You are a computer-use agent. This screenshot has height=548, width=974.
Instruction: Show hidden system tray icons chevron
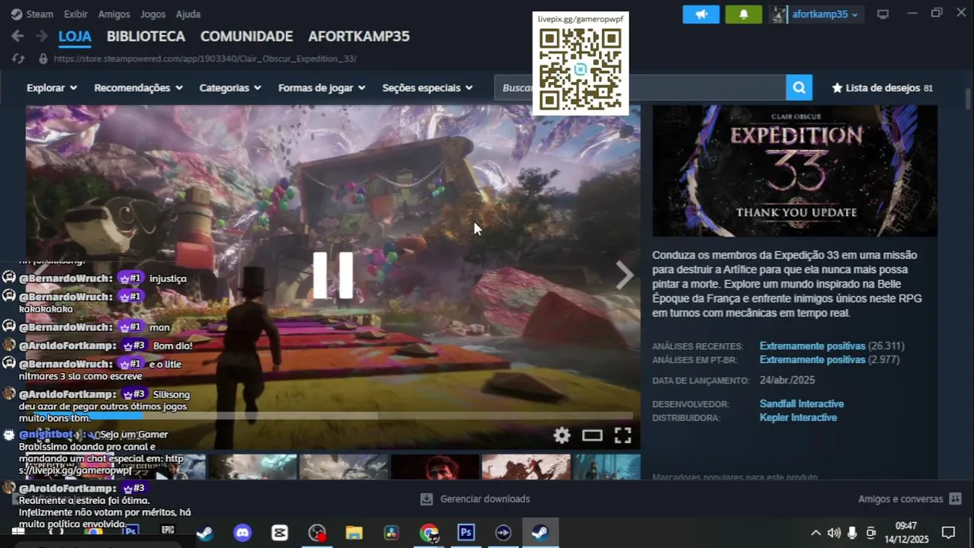[815, 533]
